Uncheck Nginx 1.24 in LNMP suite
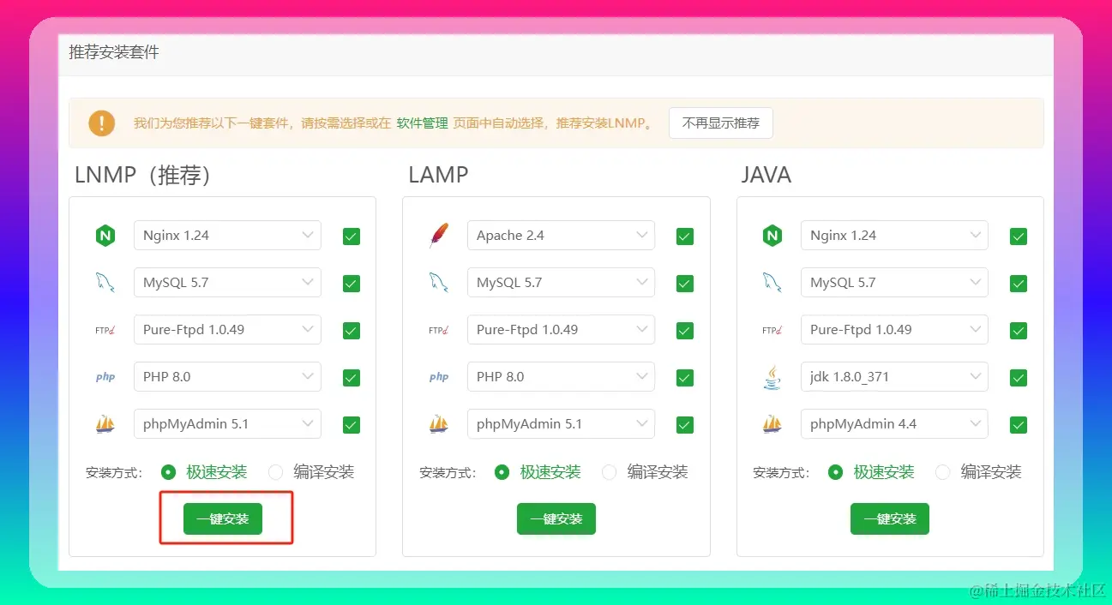 pyautogui.click(x=351, y=237)
